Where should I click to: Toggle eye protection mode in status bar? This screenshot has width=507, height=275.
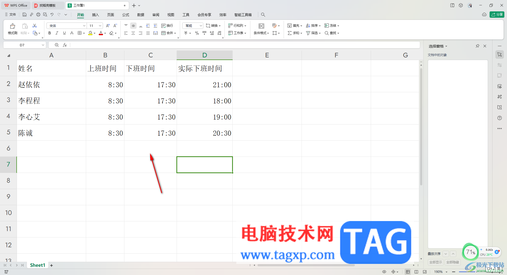(384, 272)
